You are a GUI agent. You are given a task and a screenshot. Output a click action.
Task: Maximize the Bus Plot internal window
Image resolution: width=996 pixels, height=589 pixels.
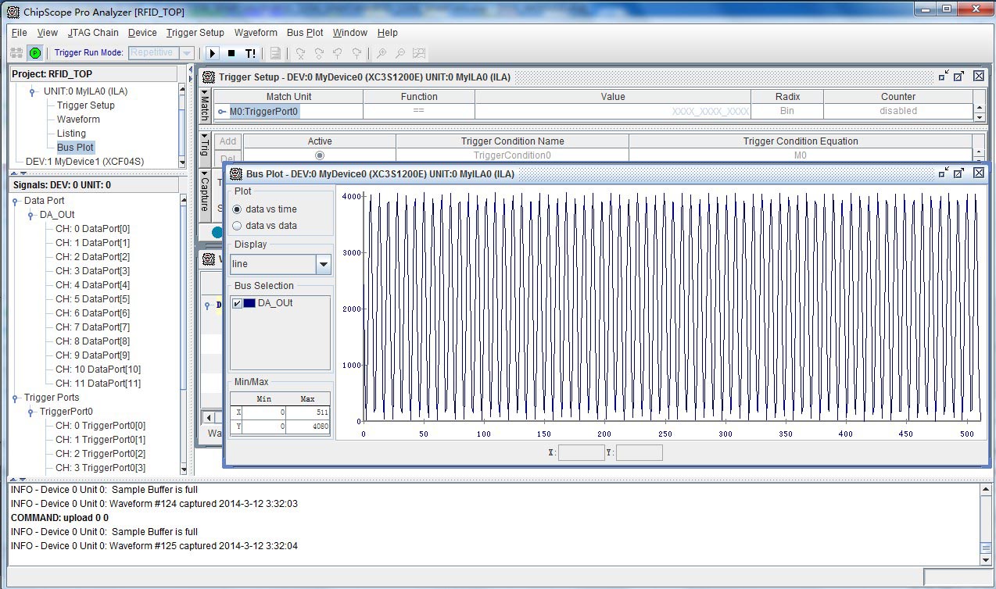click(x=959, y=173)
